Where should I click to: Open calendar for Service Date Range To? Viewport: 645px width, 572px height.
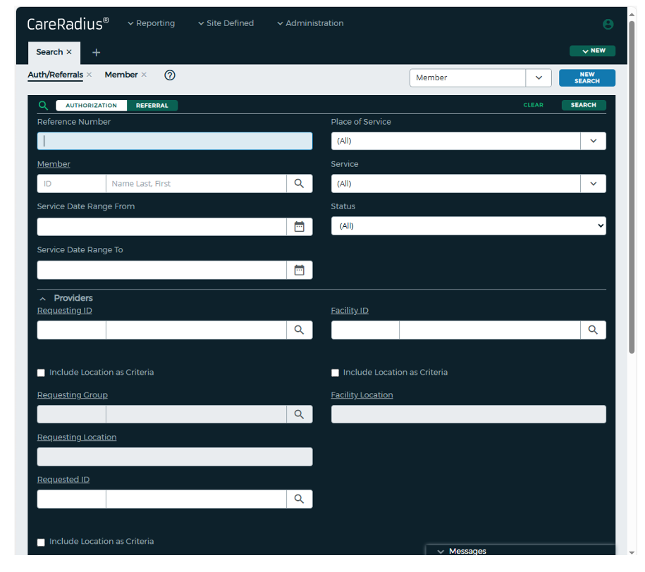(299, 270)
